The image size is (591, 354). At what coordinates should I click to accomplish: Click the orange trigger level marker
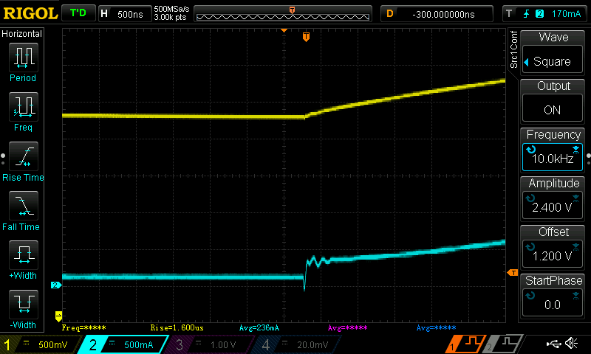pyautogui.click(x=512, y=274)
